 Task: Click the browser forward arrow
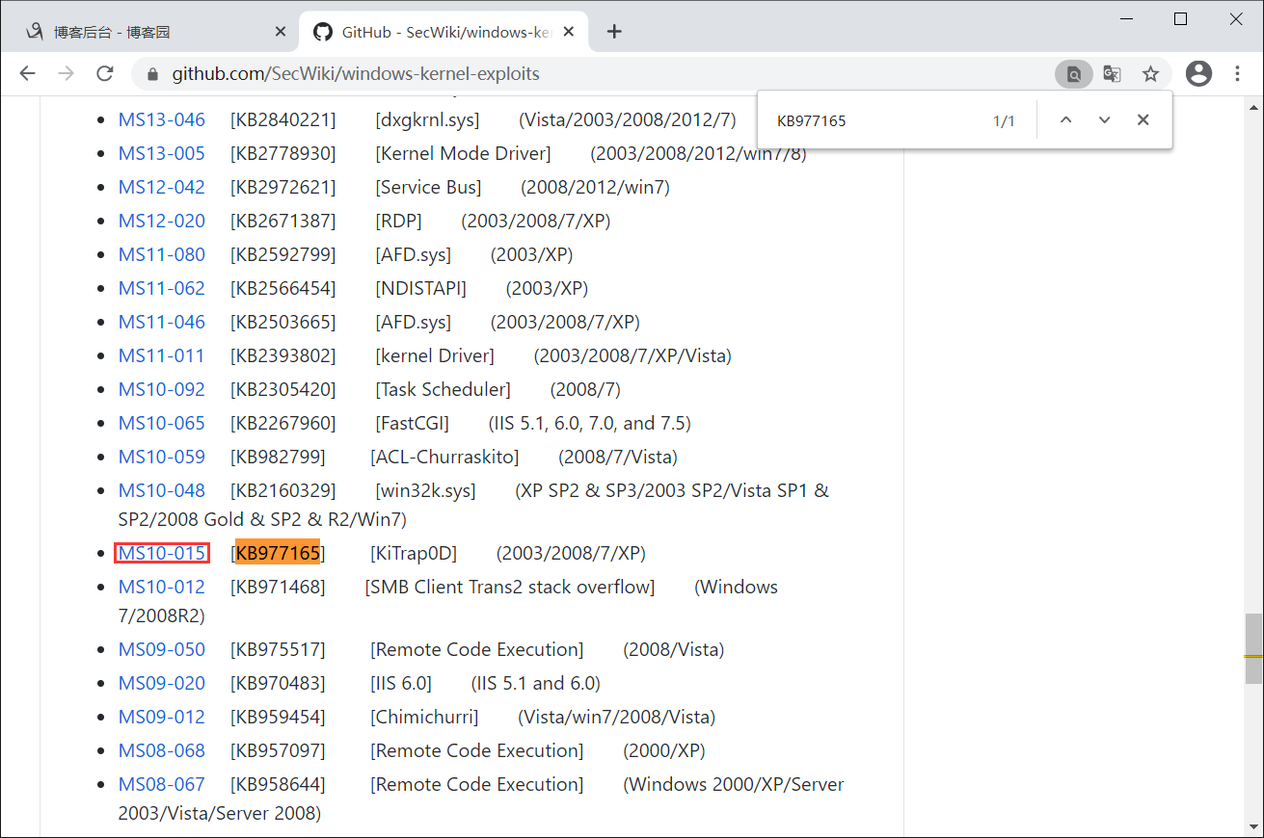pos(66,73)
